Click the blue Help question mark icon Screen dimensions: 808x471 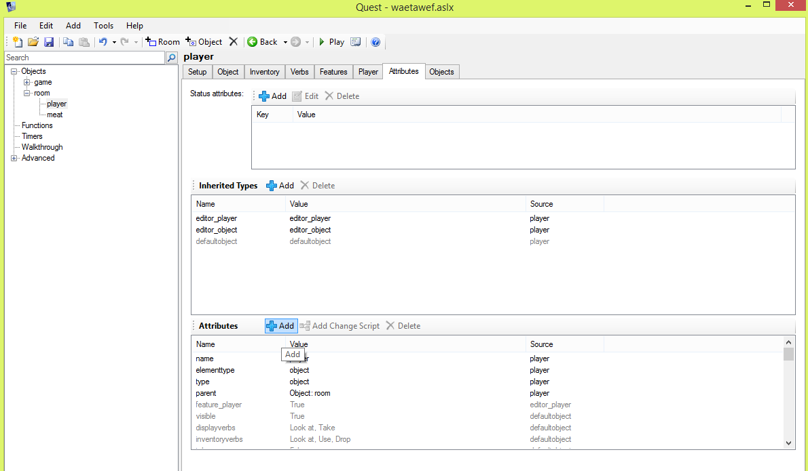[x=375, y=42]
